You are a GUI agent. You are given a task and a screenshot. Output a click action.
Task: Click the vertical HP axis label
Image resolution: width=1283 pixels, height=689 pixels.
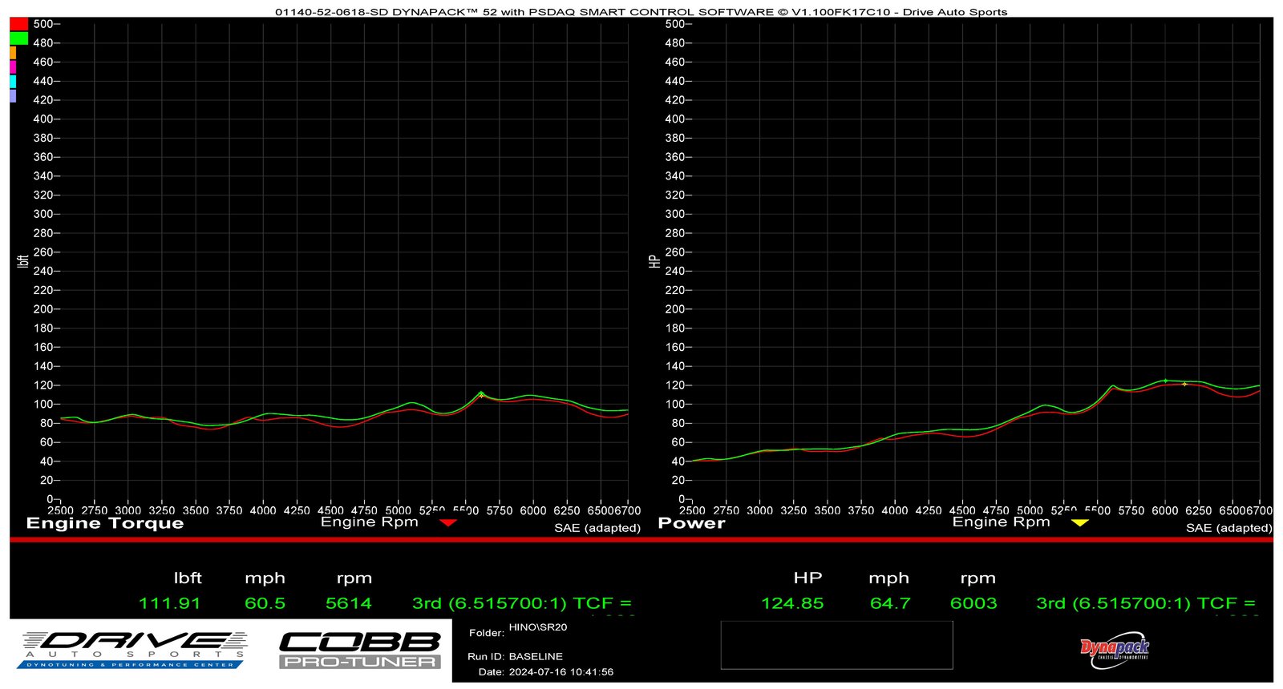tap(654, 261)
